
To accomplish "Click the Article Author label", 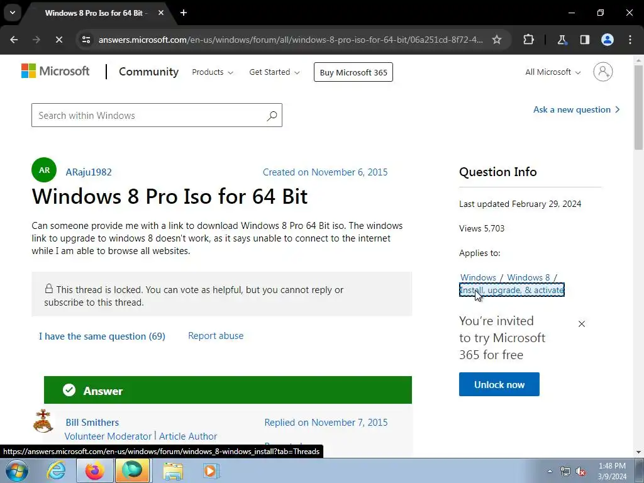I will [188, 436].
